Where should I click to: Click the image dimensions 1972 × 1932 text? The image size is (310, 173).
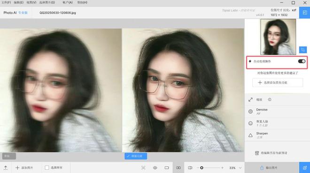tap(279, 15)
